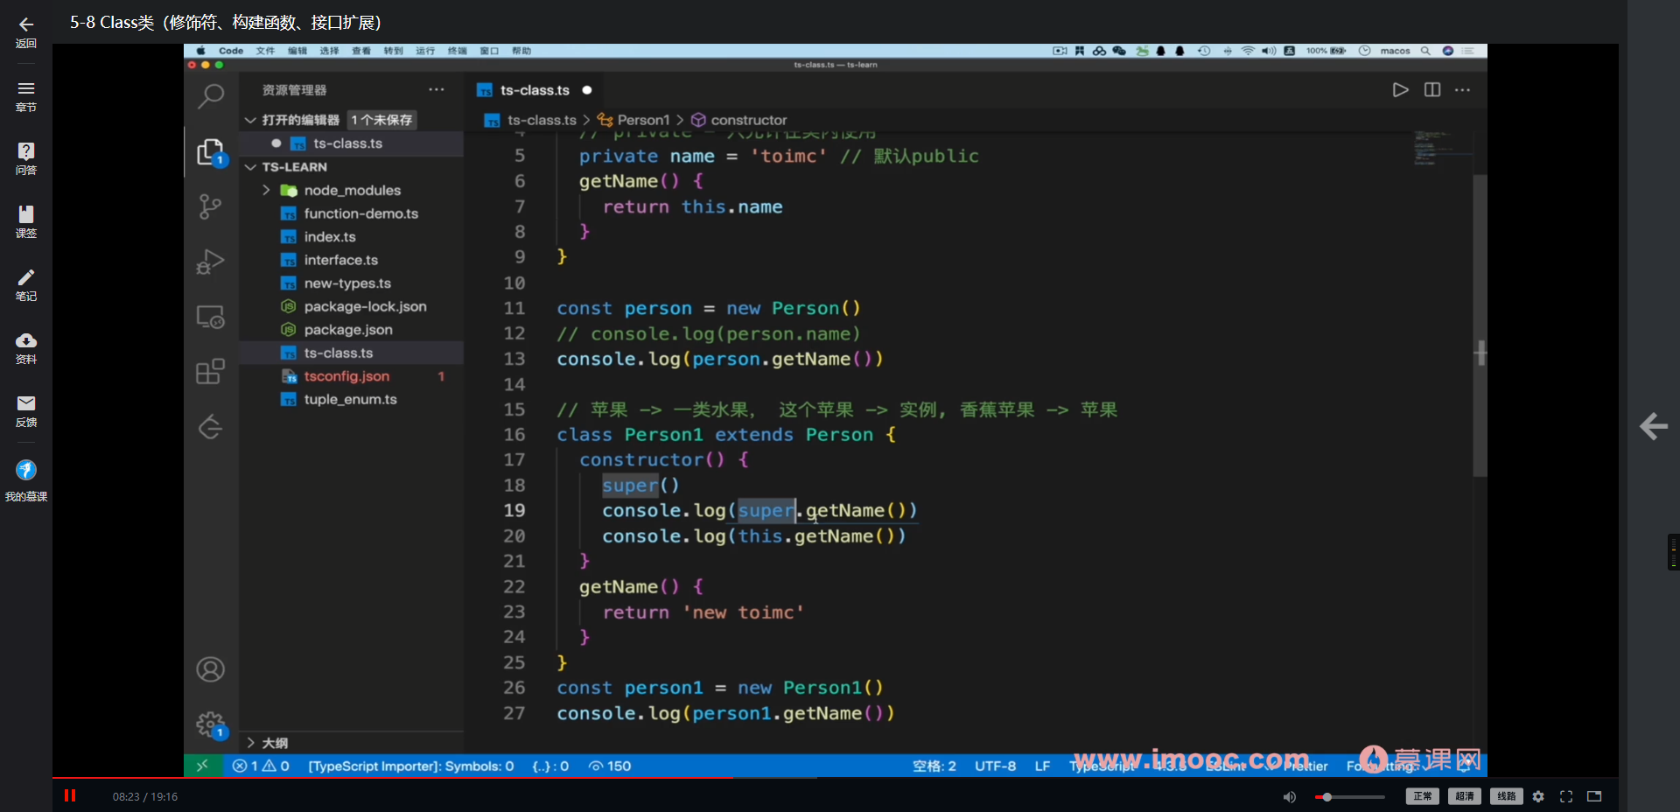This screenshot has width=1680, height=812.
Task: Open the 终端 menu
Action: point(458,51)
